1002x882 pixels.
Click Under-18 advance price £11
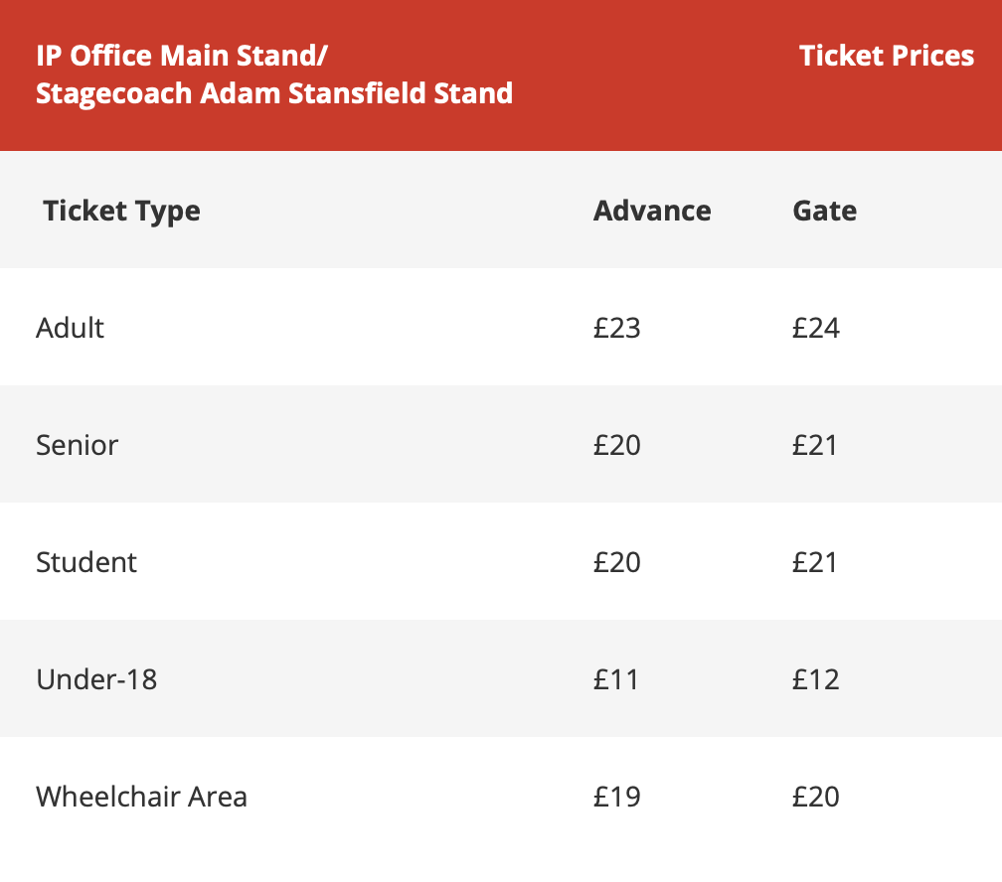tap(615, 679)
